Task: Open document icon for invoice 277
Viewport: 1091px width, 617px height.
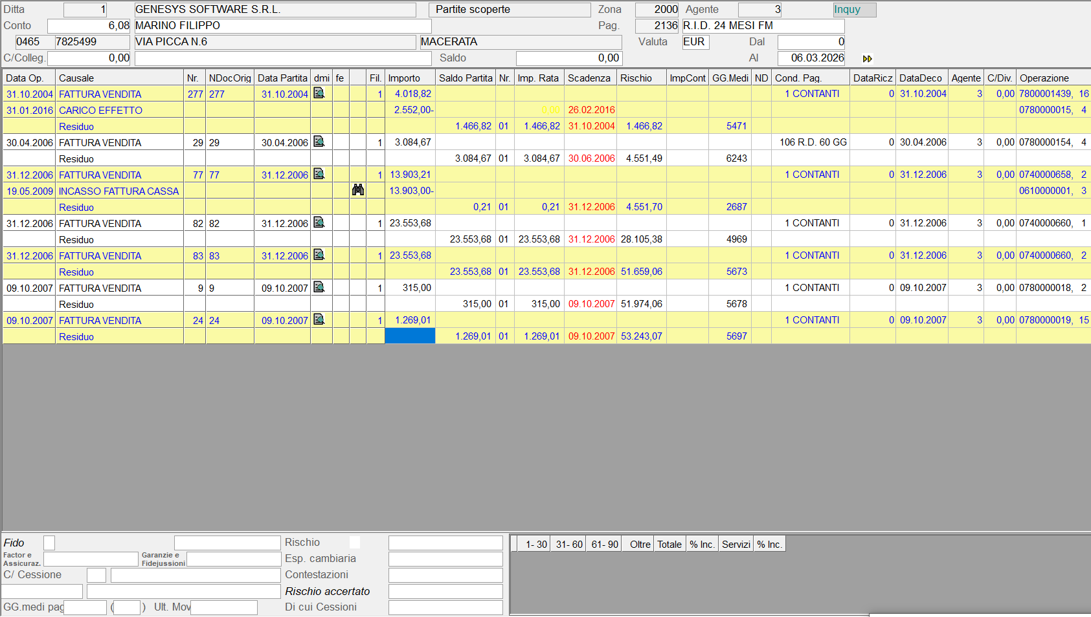Action: point(319,93)
